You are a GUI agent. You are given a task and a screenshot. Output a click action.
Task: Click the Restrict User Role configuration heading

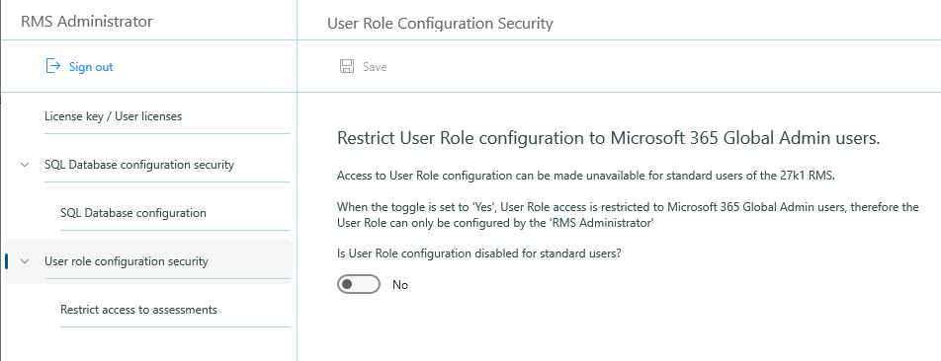608,138
